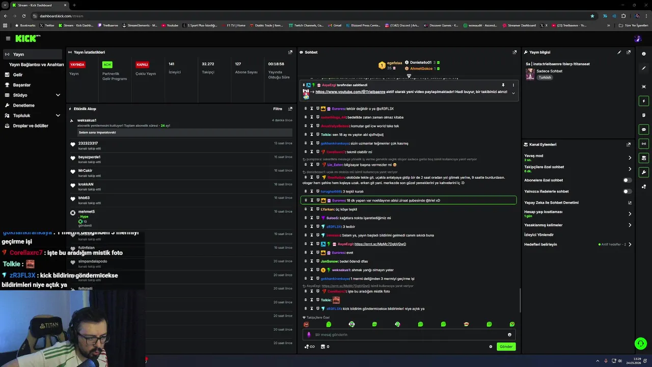Click the user avatar in the top right
Viewport: 652px width, 367px height.
pyautogui.click(x=637, y=38)
